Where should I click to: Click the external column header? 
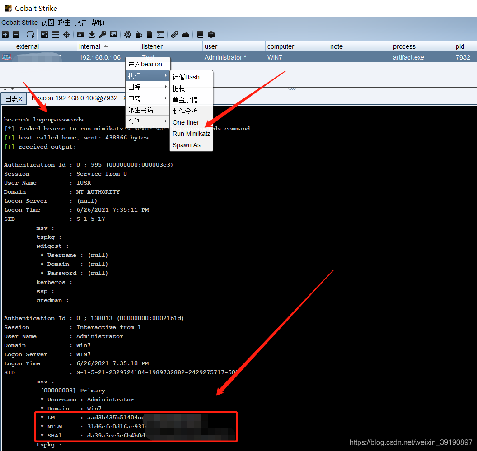(45, 46)
